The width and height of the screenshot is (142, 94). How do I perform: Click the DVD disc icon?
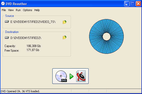pos(61,76)
